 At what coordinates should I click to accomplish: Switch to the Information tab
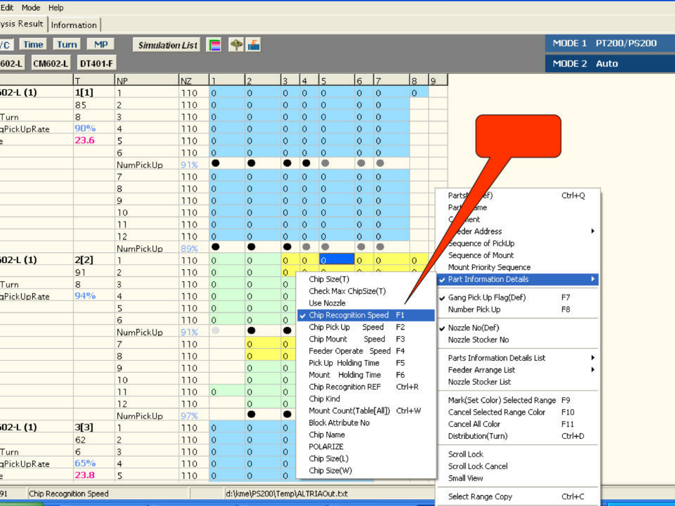(74, 25)
